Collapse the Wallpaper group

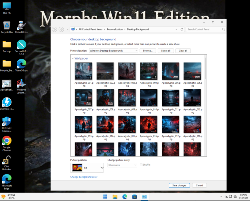coord(73,58)
